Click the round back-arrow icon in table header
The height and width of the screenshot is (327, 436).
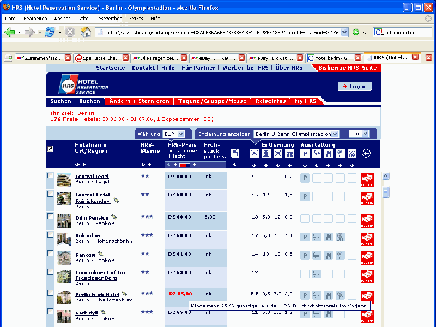(366, 154)
